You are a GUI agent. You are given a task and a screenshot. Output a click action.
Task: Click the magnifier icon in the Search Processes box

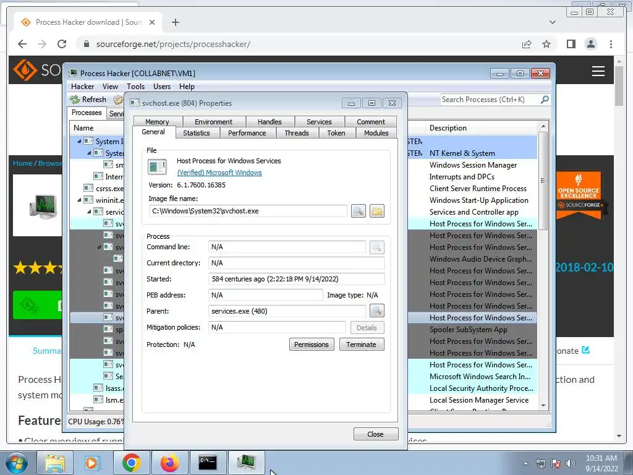pyautogui.click(x=545, y=100)
